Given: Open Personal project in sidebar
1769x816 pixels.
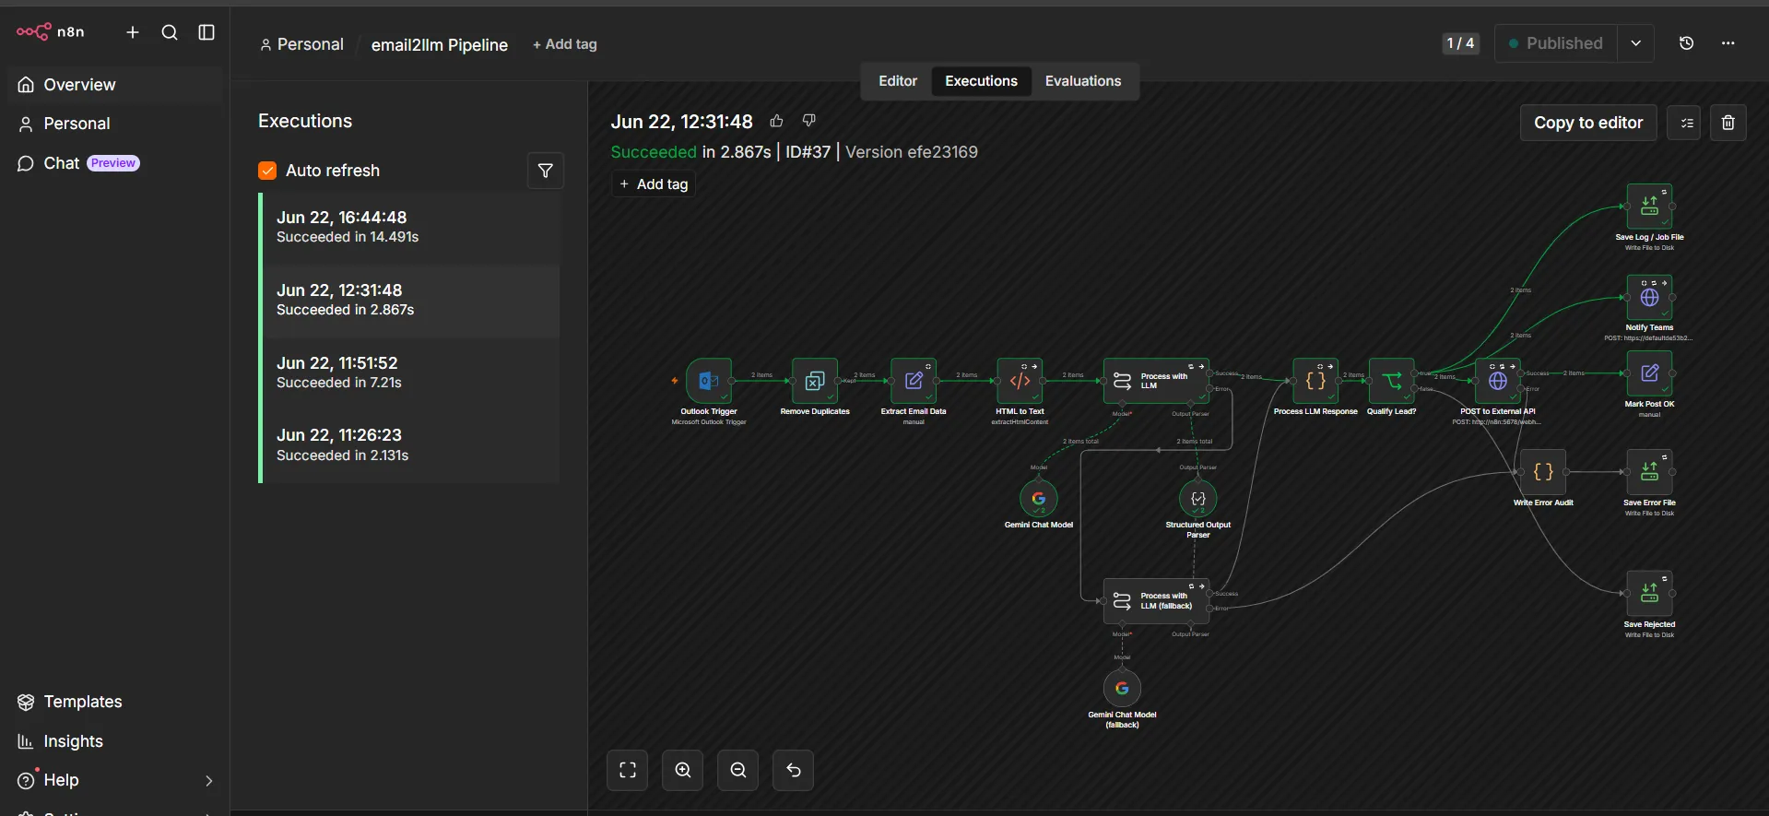Looking at the screenshot, I should point(115,124).
